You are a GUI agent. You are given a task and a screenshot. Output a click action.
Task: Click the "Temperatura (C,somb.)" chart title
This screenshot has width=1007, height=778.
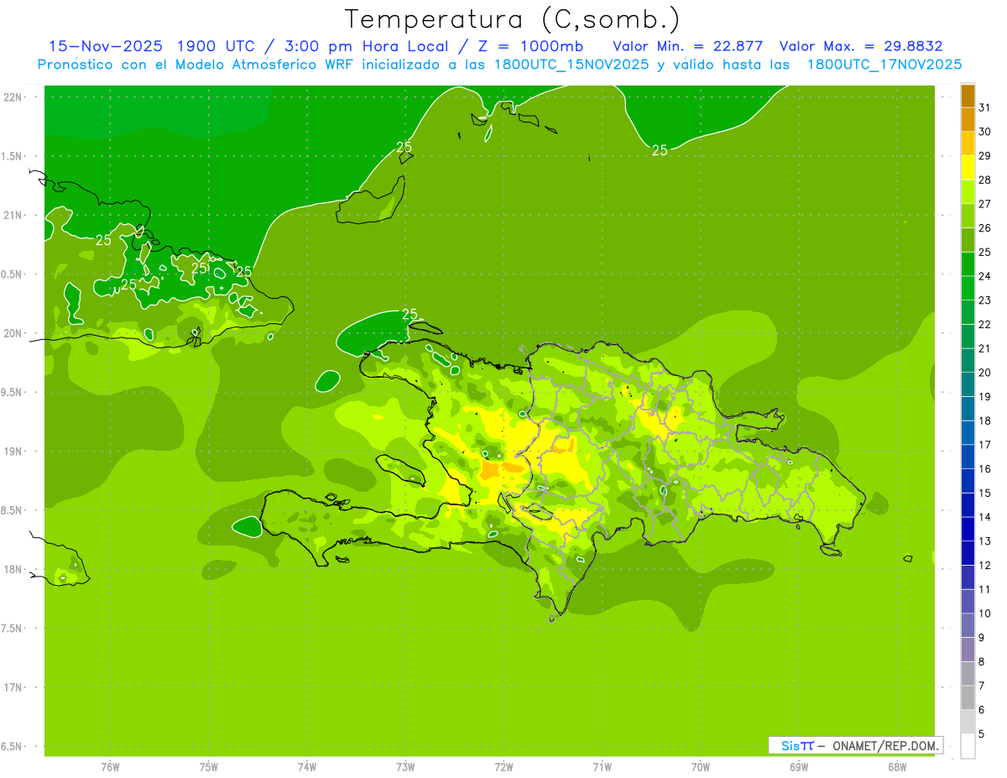[511, 18]
